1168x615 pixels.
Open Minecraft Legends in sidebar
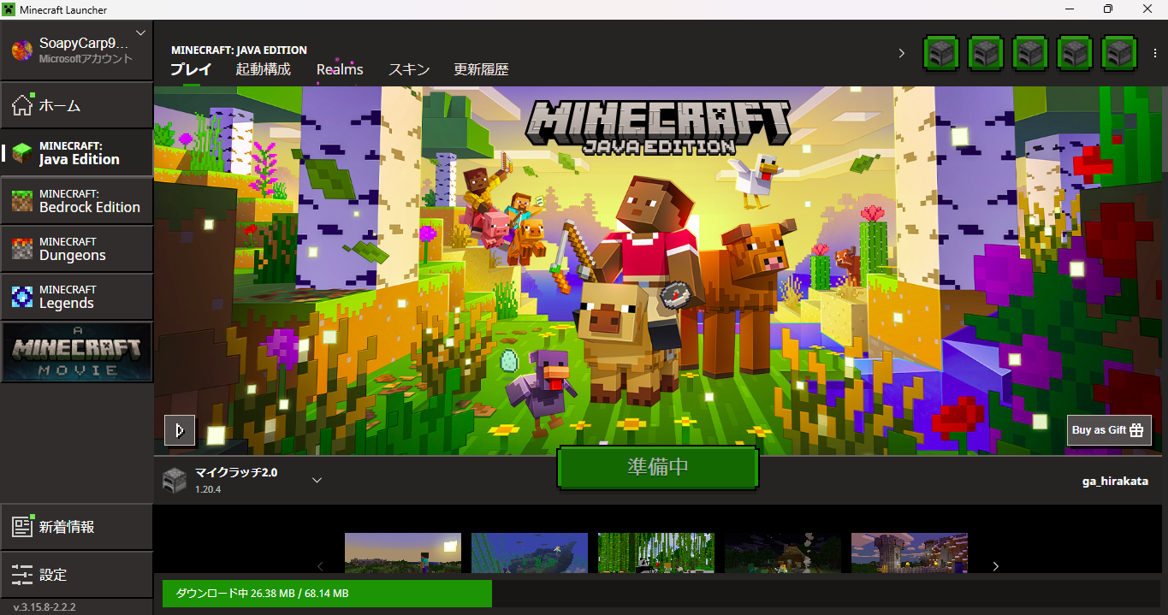(76, 297)
